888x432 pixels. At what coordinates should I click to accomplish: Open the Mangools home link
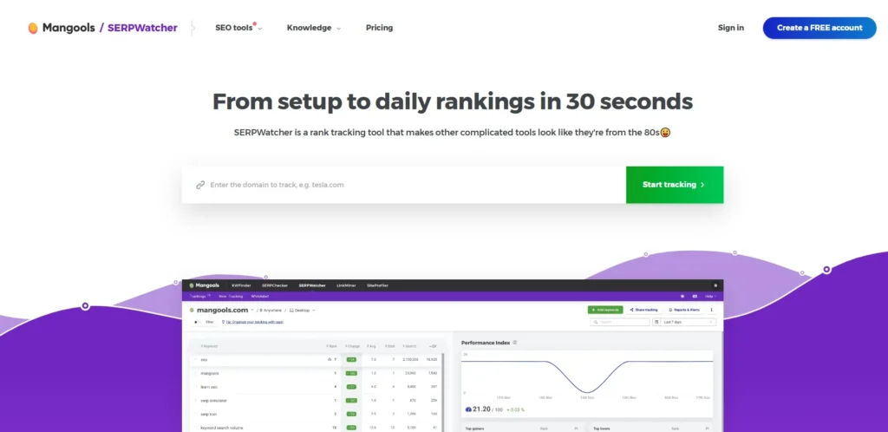point(69,28)
